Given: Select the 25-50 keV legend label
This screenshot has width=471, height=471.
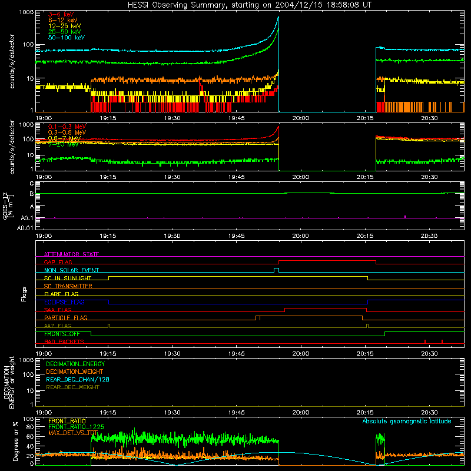Looking at the screenshot, I should point(65,32).
